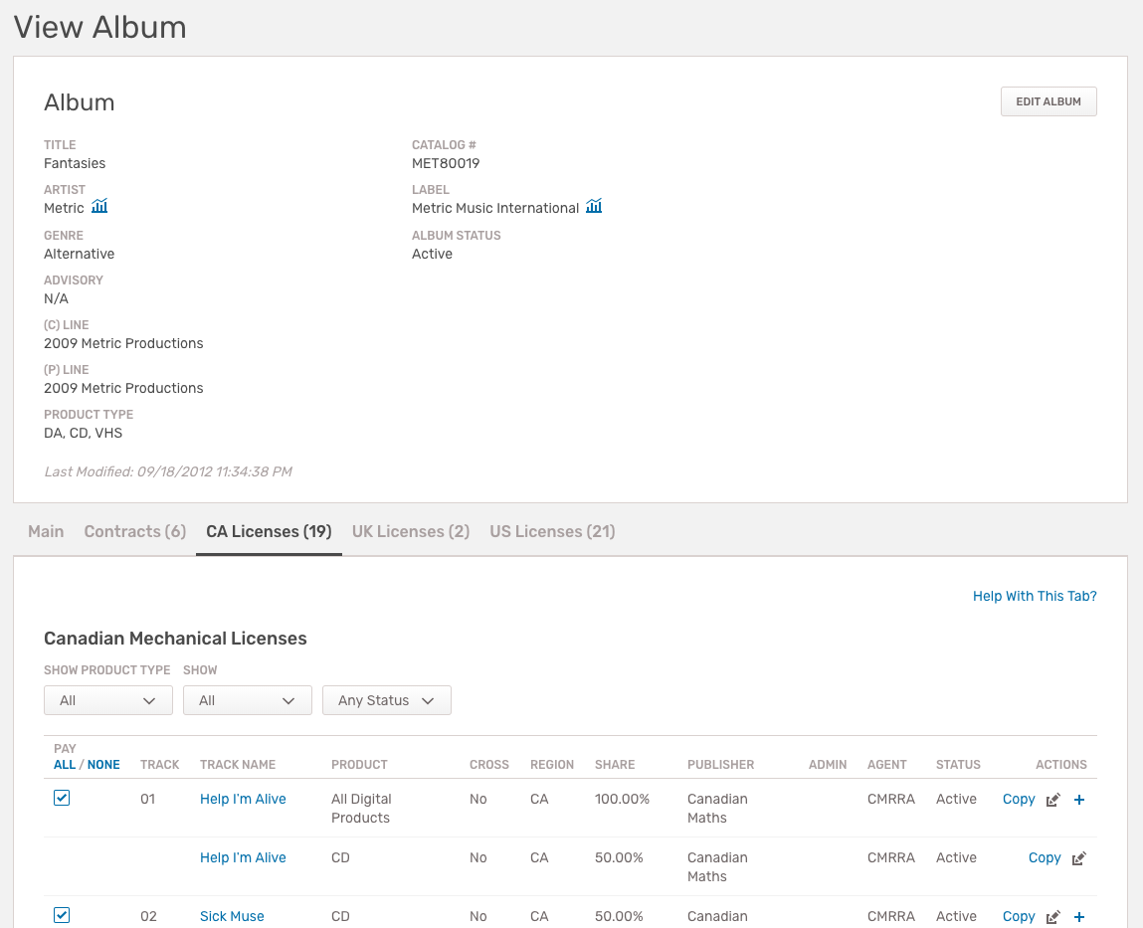Image resolution: width=1143 pixels, height=928 pixels.
Task: Open the Show filter dropdown
Action: pos(247,700)
